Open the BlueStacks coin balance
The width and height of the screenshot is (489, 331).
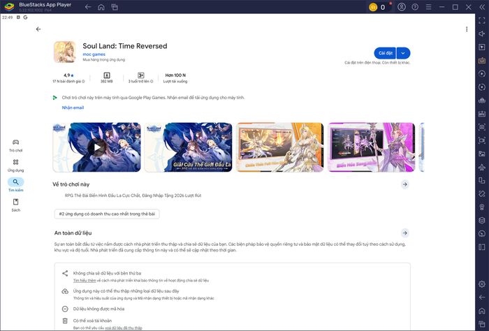point(378,7)
